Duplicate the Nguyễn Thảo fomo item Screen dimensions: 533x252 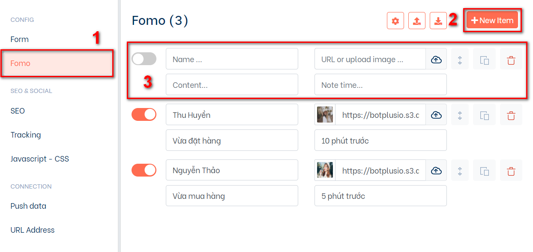tap(485, 171)
